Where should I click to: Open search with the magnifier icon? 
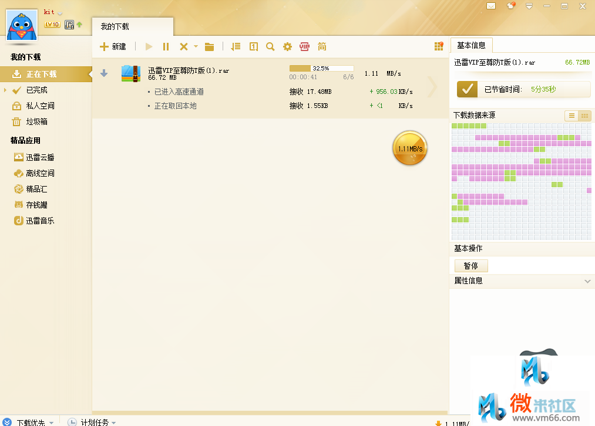[x=270, y=46]
